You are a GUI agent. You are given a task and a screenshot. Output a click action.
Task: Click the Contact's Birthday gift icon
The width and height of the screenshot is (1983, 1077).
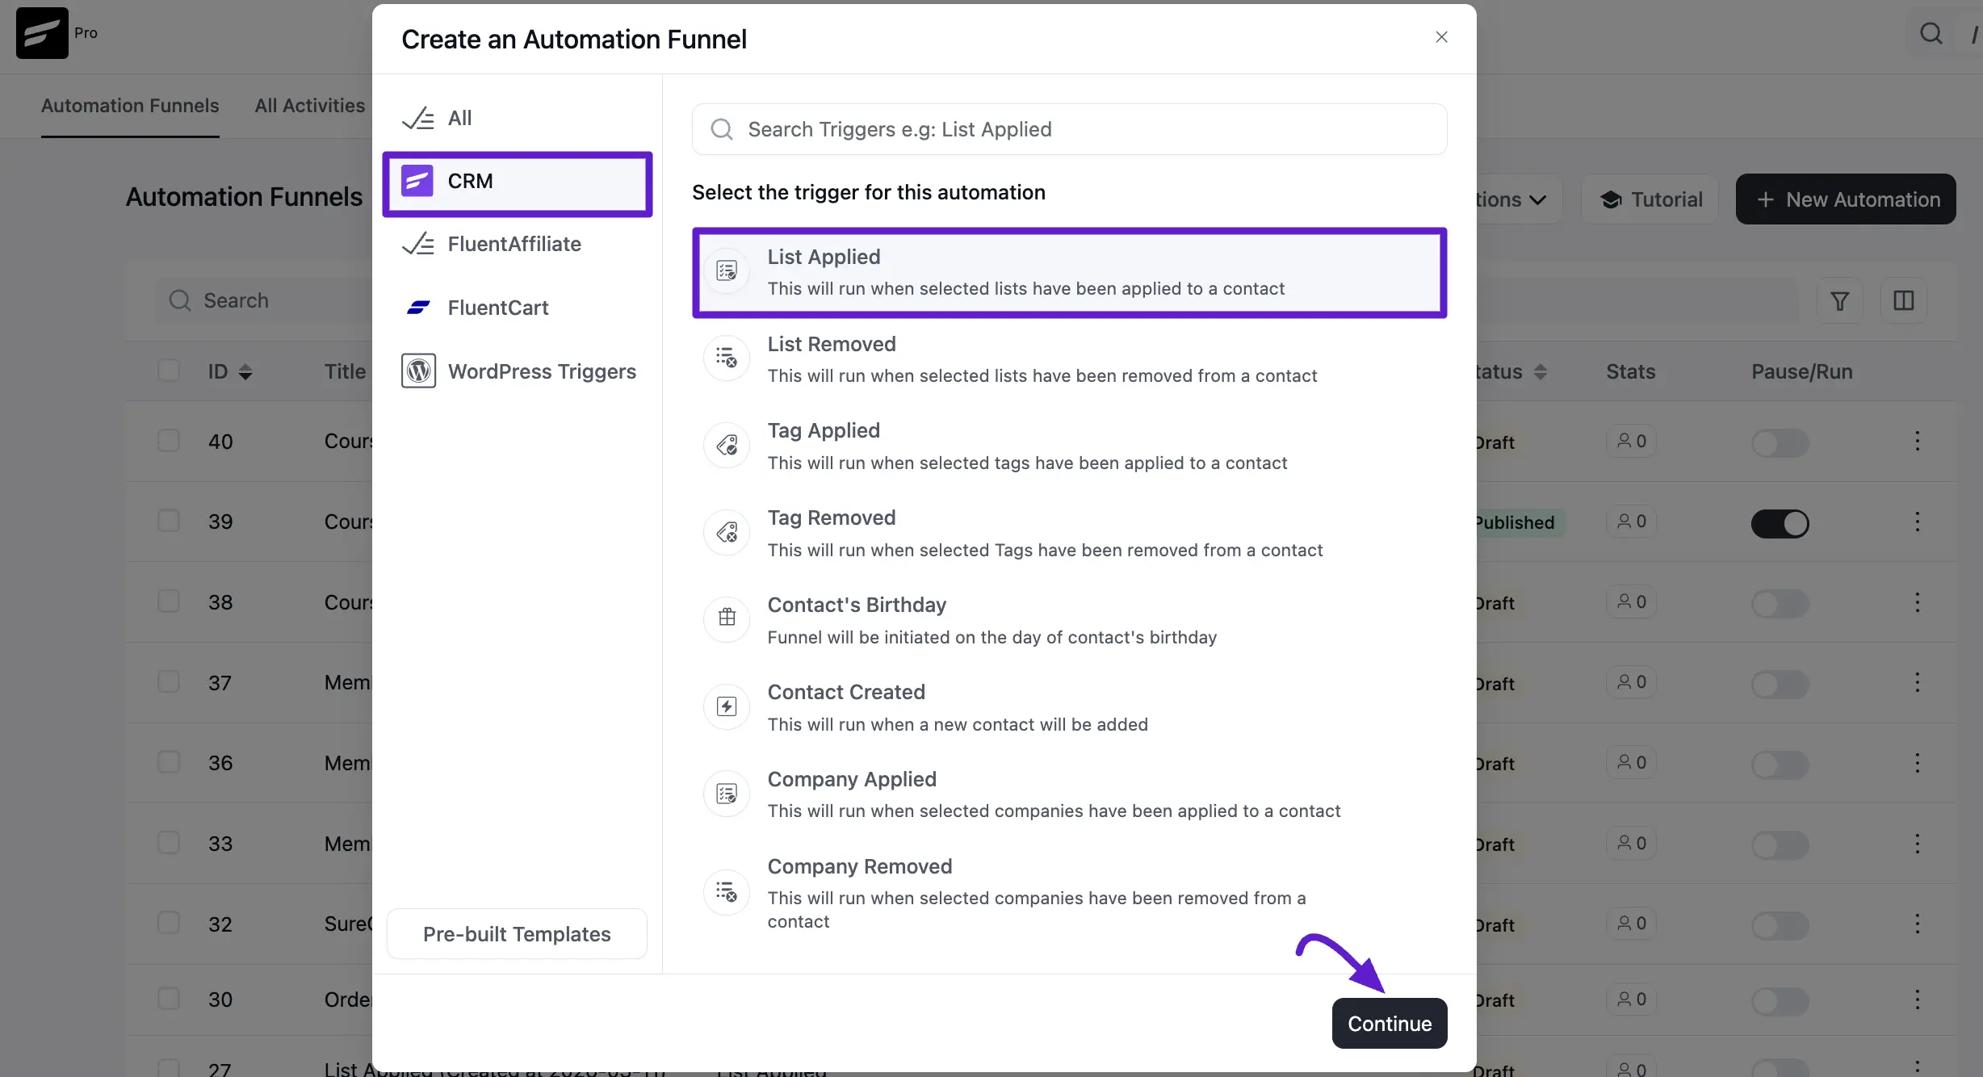(727, 619)
